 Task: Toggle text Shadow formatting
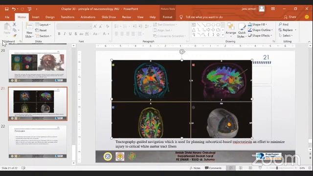(76, 34)
